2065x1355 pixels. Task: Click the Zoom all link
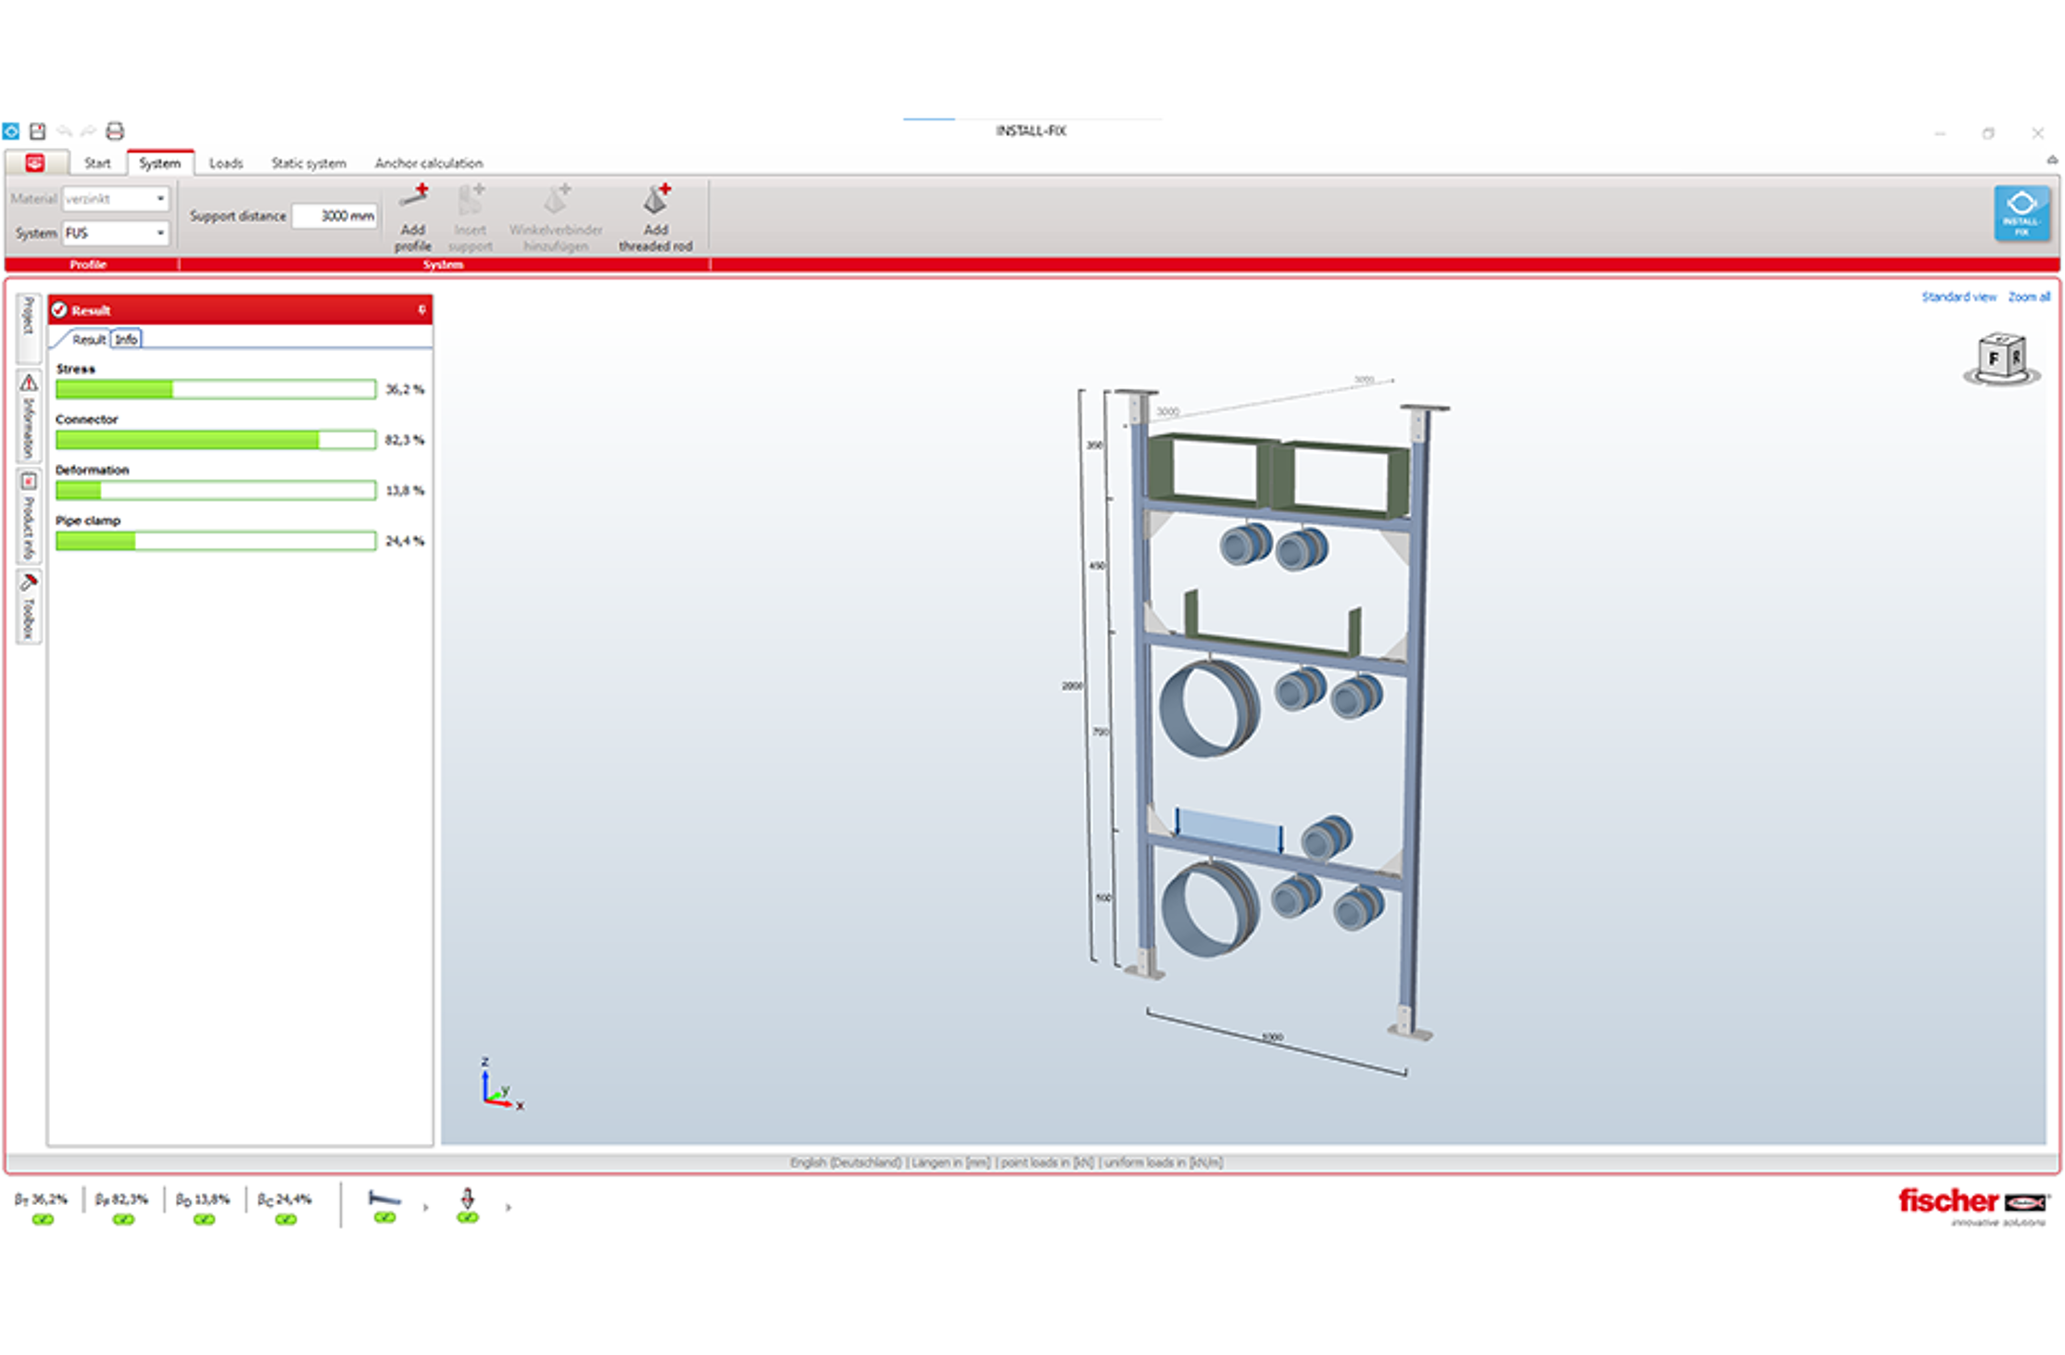(x=2029, y=297)
